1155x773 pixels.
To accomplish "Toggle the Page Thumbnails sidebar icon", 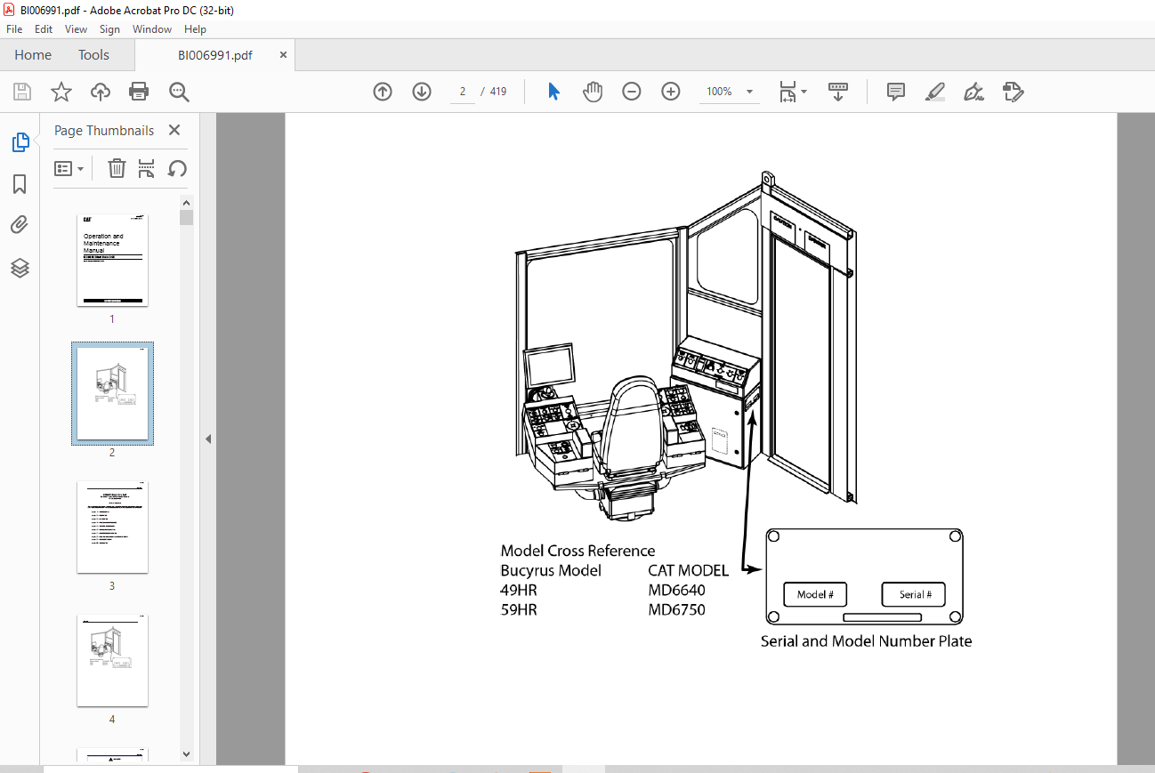I will click(20, 142).
